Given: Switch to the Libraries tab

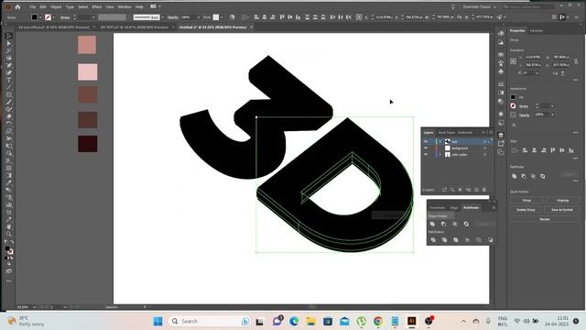Looking at the screenshot, I should tap(537, 30).
